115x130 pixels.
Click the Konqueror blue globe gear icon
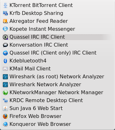pyautogui.click(x=5, y=124)
